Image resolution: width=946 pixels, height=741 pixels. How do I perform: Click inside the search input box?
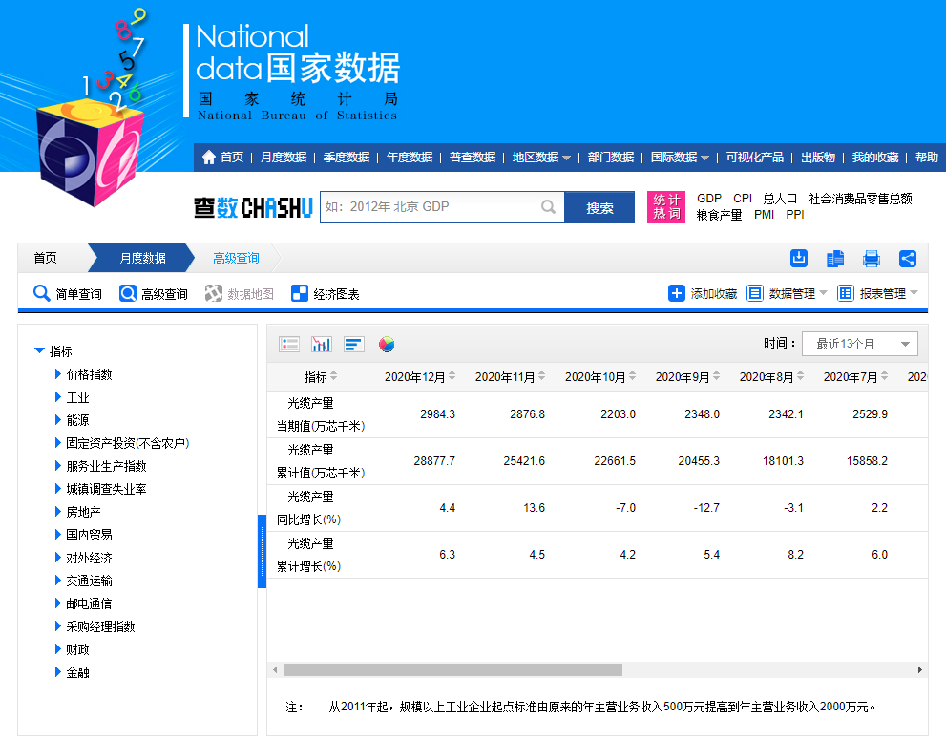[439, 207]
